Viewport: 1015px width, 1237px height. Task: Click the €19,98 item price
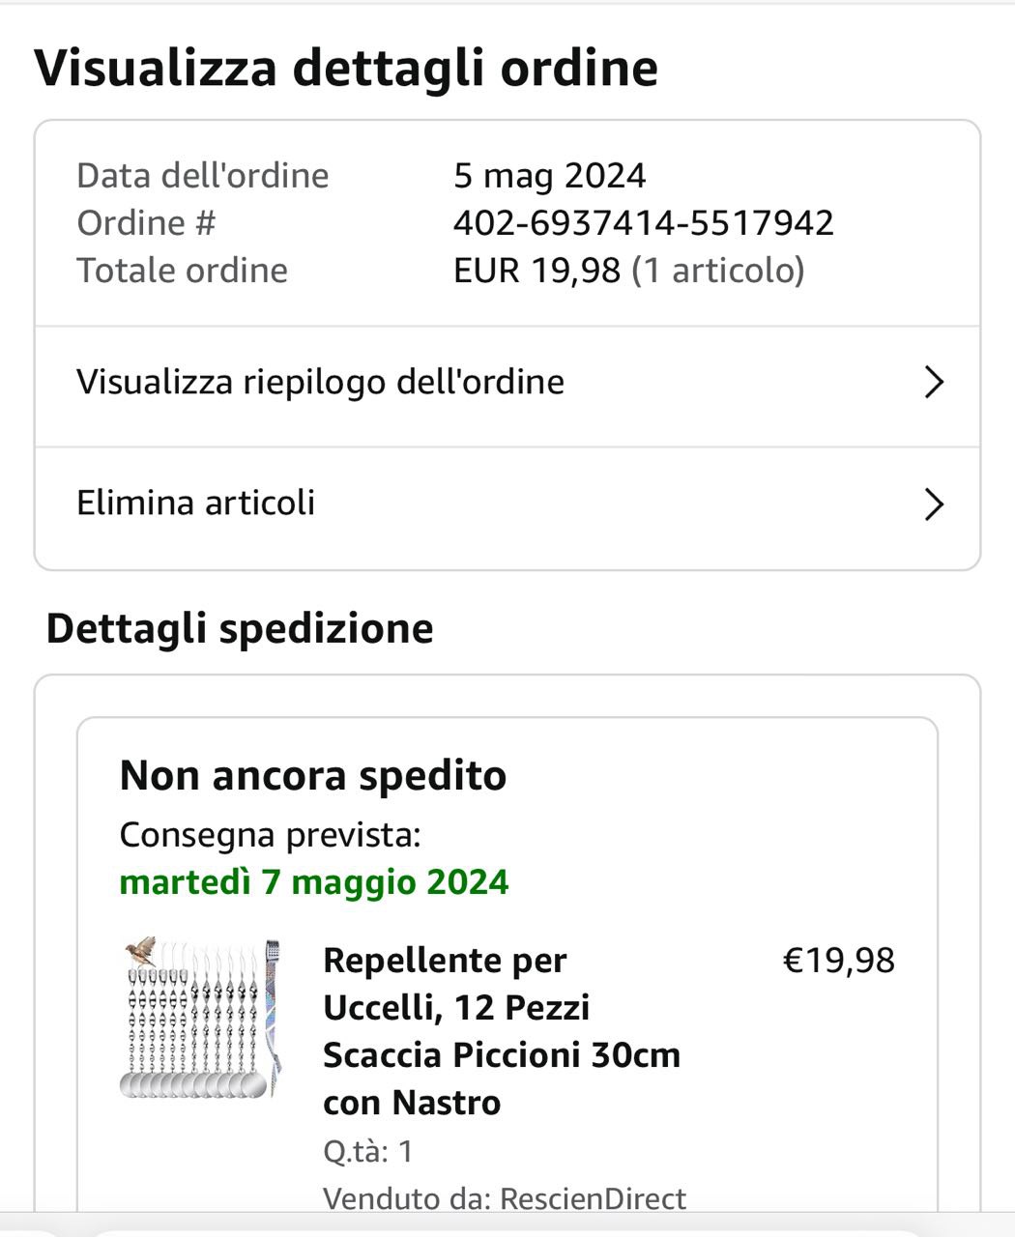pyautogui.click(x=838, y=961)
